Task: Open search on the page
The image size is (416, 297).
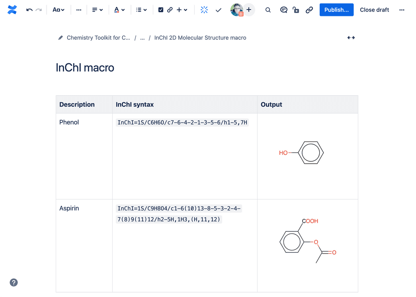Action: pyautogui.click(x=268, y=10)
